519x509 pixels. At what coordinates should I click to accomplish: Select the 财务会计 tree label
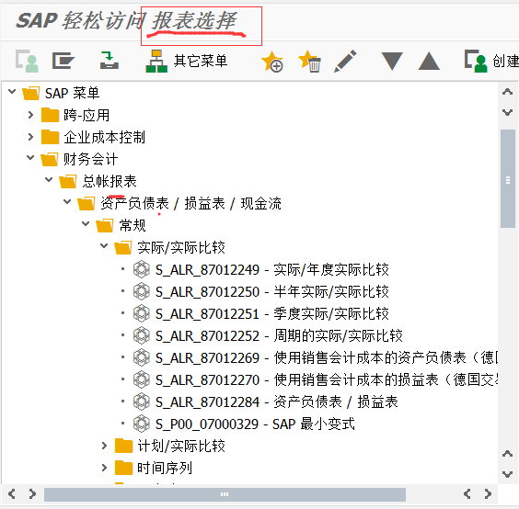91,159
